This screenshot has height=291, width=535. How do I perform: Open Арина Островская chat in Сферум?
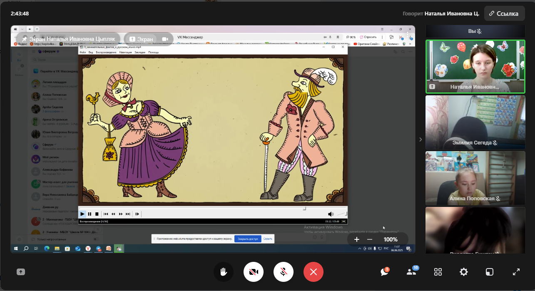point(54,122)
